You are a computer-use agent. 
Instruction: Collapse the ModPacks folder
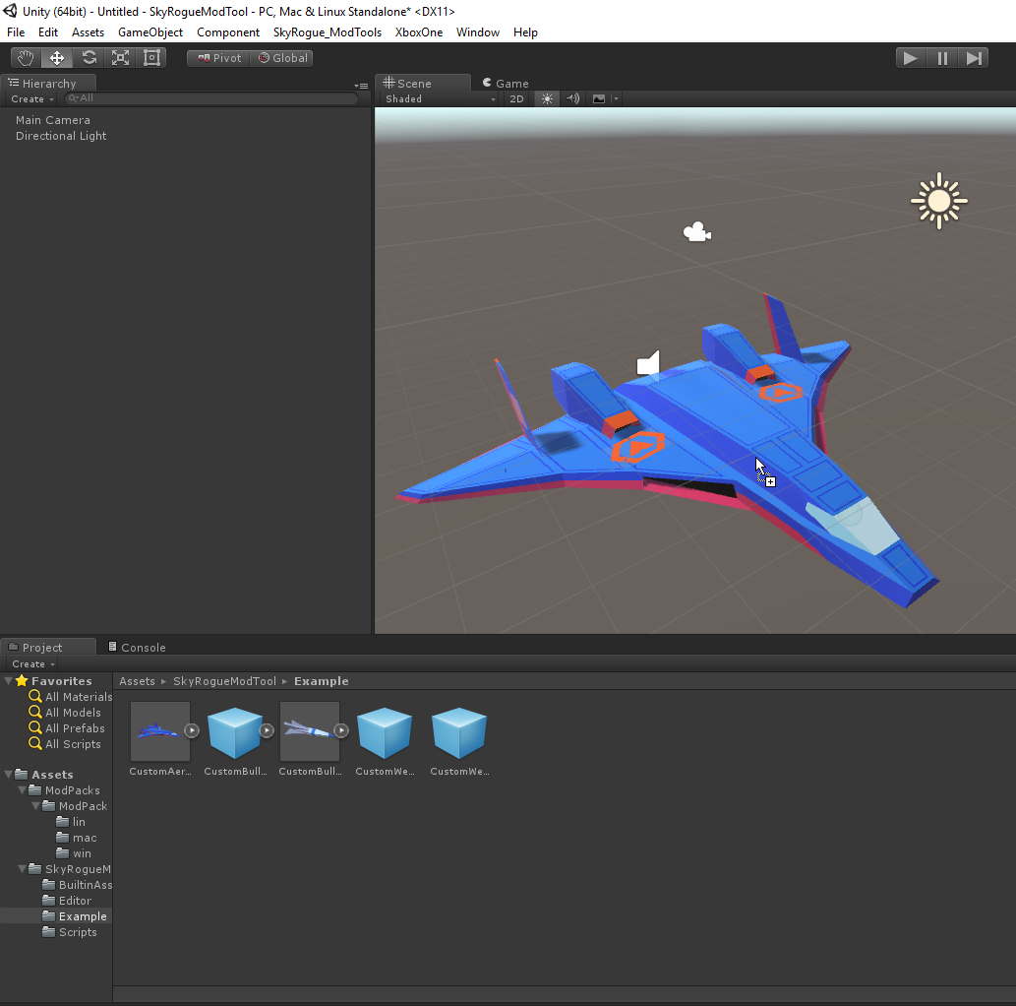point(22,789)
